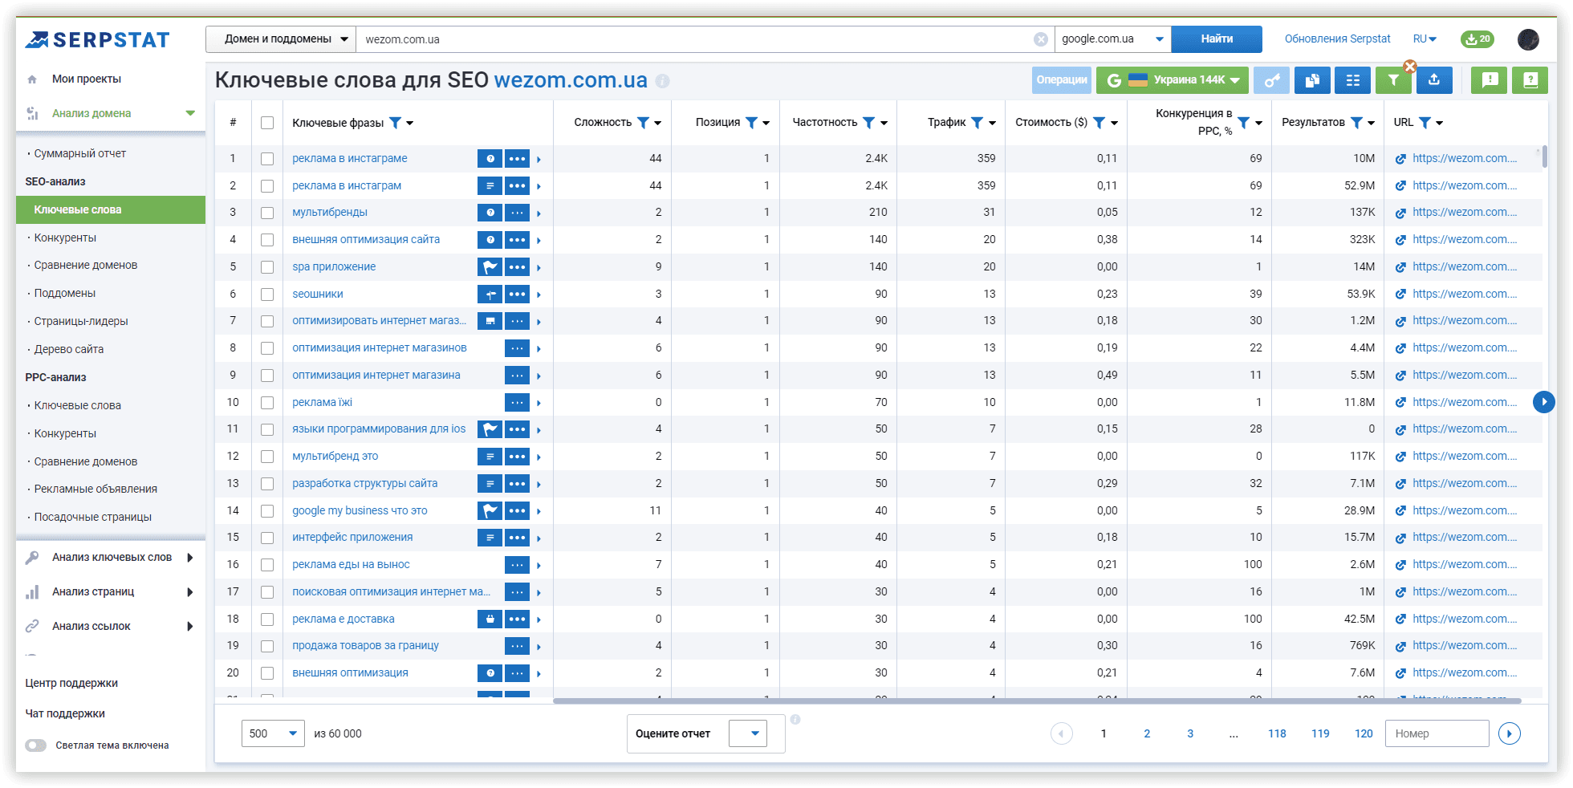Open the 500 rows-per-page dropdown

273,733
